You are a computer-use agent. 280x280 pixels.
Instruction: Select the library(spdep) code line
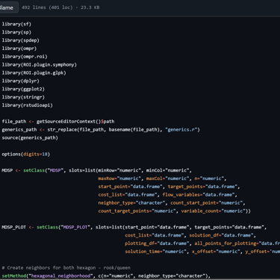[20, 40]
